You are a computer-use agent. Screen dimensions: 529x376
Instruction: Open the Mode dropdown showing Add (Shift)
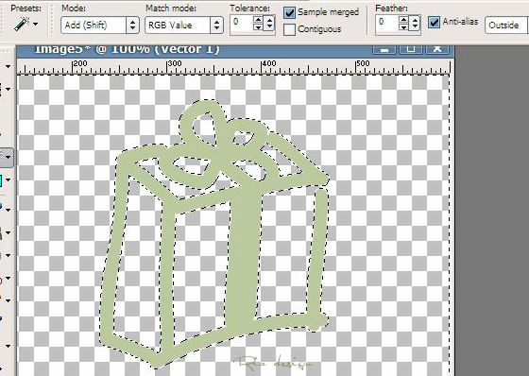[x=100, y=25]
